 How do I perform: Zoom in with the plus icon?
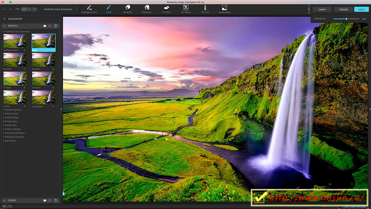[x=10, y=9]
